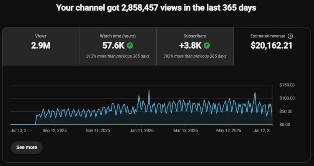Select the Views metric tab
The height and width of the screenshot is (166, 314).
click(x=41, y=46)
